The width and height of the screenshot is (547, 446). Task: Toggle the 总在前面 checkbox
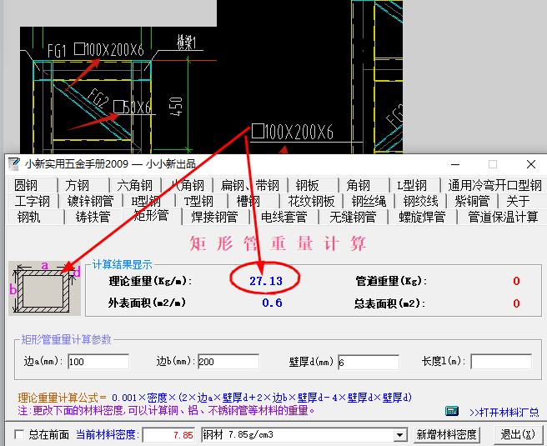(x=19, y=434)
